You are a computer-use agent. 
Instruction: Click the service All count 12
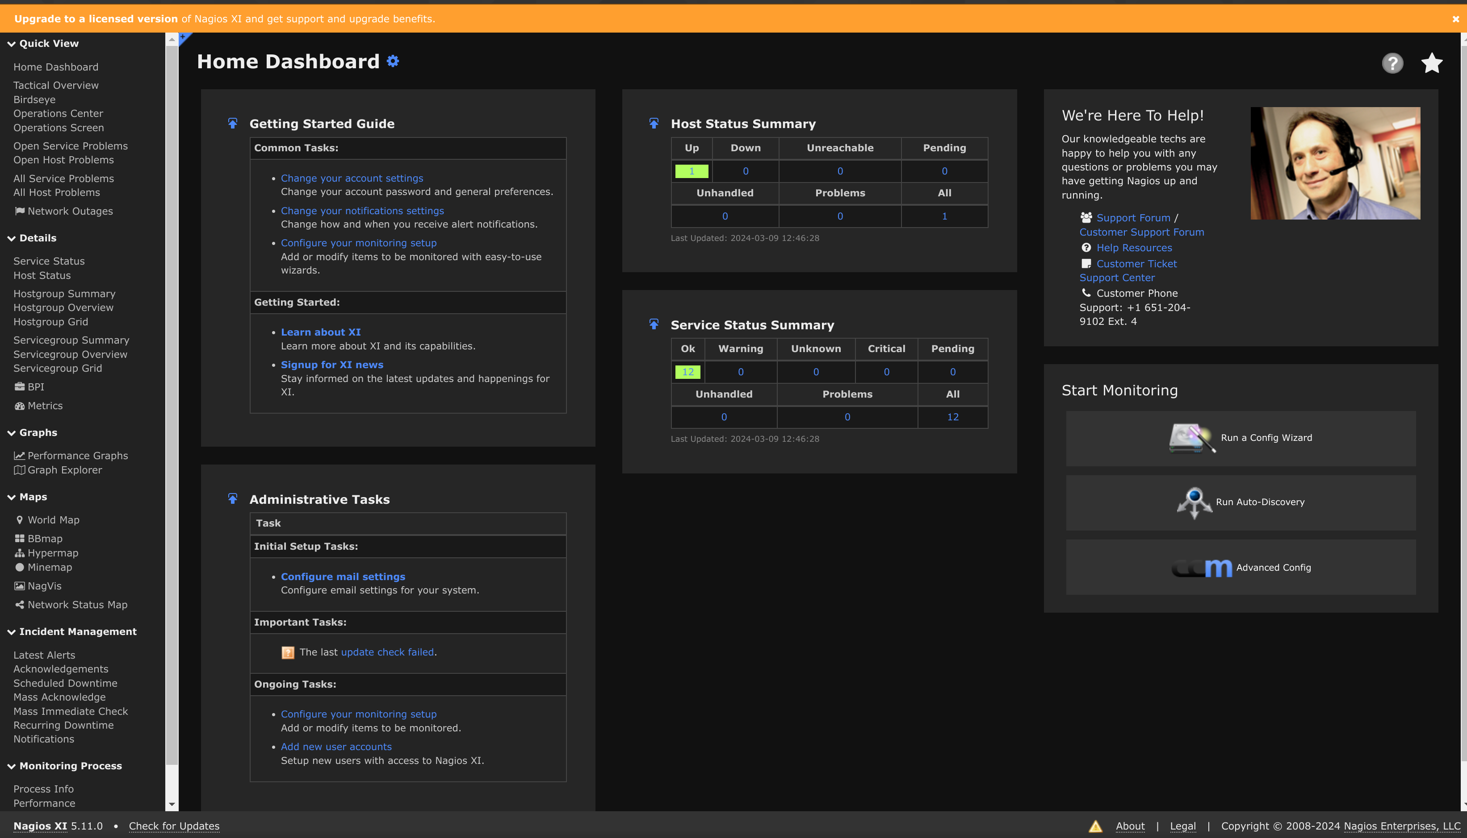(x=952, y=417)
